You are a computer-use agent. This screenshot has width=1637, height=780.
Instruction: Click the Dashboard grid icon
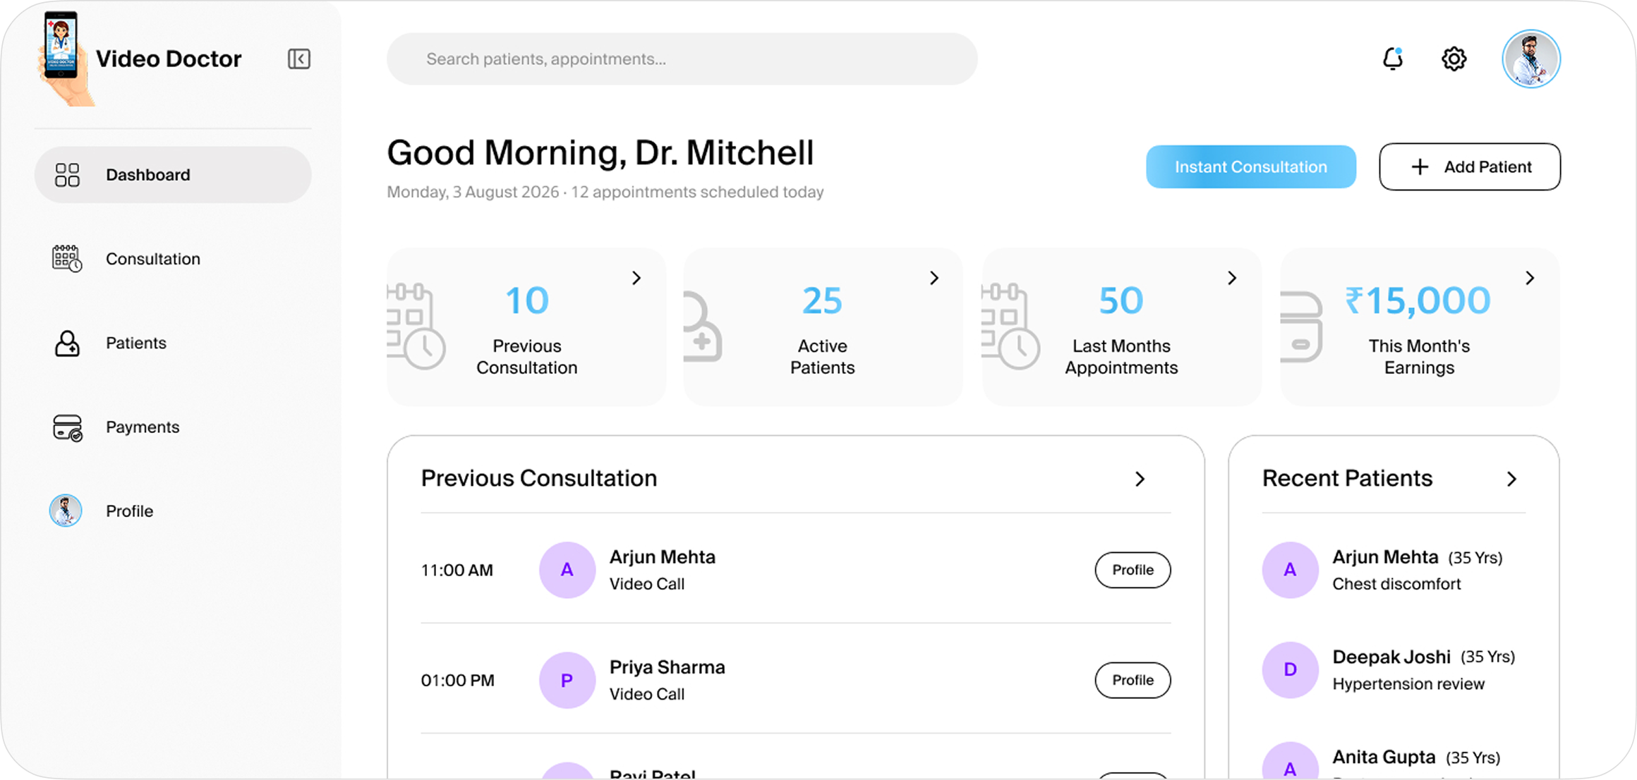point(67,175)
